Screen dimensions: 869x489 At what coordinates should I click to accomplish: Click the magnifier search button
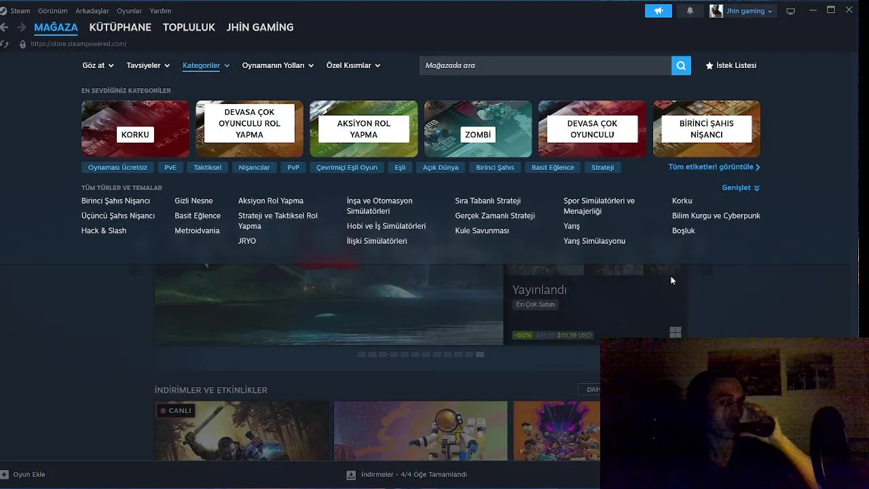click(x=681, y=65)
